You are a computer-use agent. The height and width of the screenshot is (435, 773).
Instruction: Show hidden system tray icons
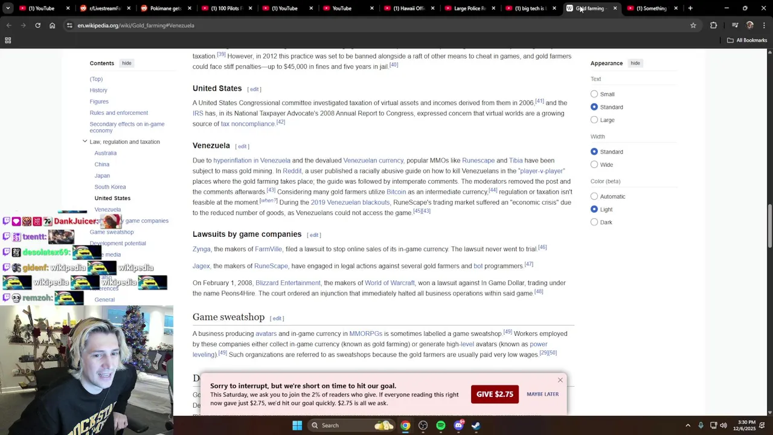pos(688,425)
